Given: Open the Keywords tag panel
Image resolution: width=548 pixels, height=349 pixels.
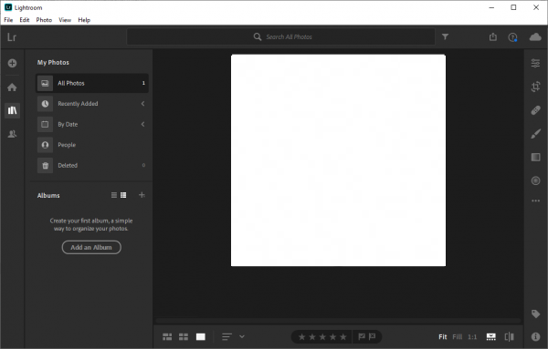Looking at the screenshot, I should pos(535,313).
